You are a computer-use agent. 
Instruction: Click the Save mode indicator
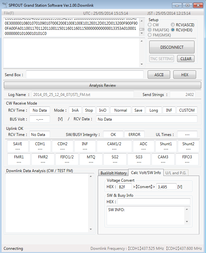pos(138,110)
